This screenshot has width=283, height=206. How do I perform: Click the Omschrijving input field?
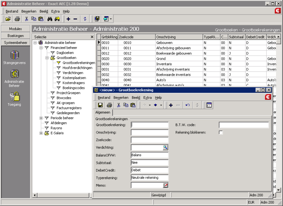[x=150, y=132]
